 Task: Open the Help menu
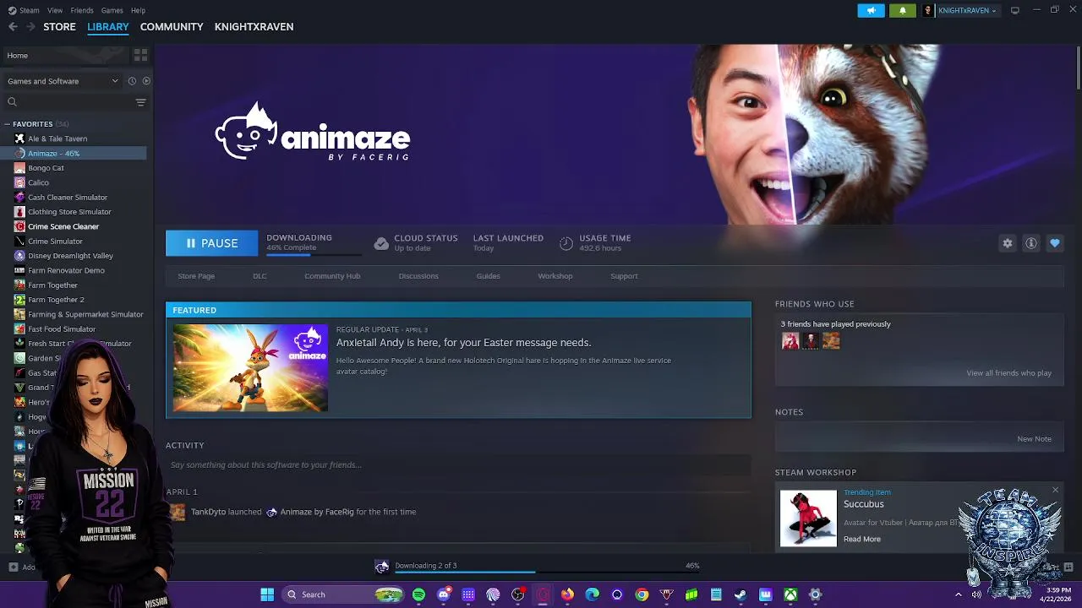(138, 10)
